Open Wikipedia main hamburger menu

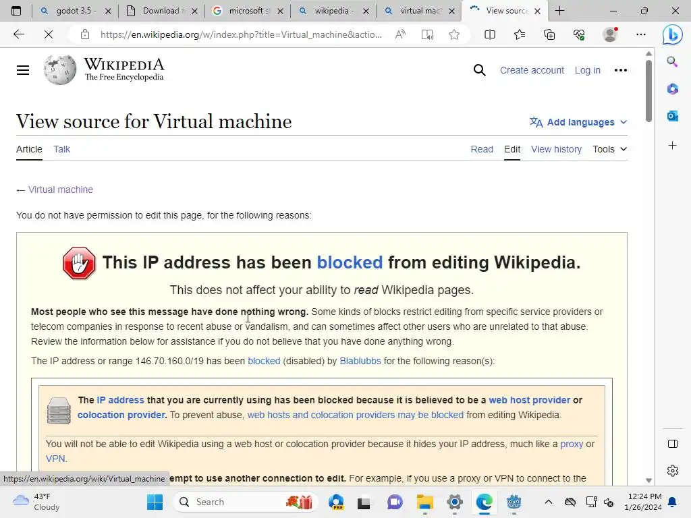(23, 70)
